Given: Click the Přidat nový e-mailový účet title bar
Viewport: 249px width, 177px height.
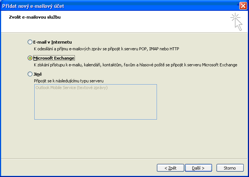Looking at the screenshot, I should (x=120, y=6).
